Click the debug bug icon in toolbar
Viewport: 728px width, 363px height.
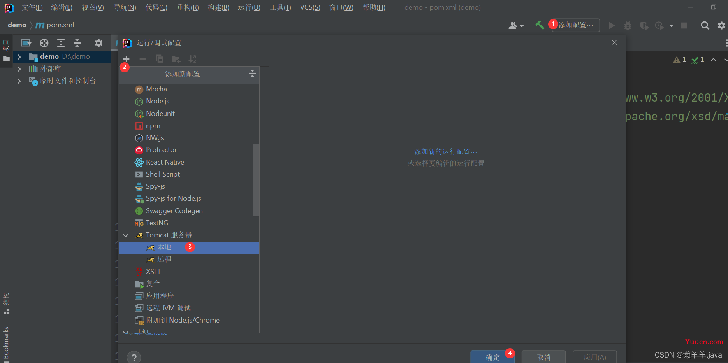pyautogui.click(x=628, y=25)
